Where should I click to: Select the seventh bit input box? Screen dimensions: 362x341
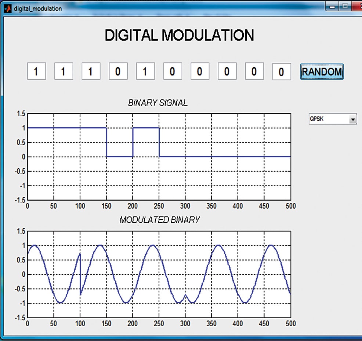tap(200, 71)
